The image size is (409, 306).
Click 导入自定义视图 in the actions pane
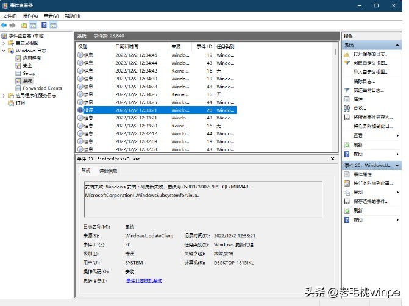point(371,73)
